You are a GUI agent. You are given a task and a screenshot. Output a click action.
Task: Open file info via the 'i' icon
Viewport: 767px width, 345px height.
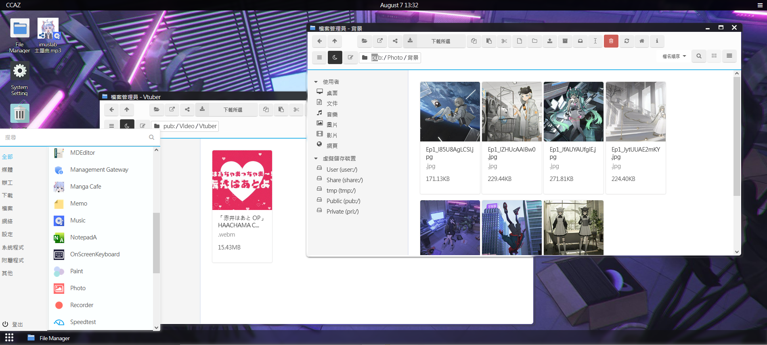657,41
